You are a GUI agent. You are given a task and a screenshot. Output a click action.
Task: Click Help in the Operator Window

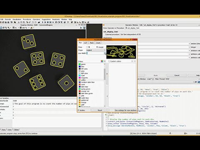[x=194, y=75]
